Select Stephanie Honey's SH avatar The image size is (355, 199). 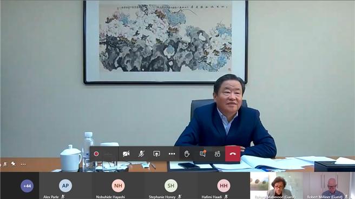(x=171, y=185)
